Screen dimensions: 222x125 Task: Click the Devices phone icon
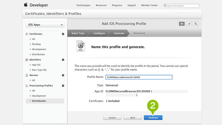point(27,75)
